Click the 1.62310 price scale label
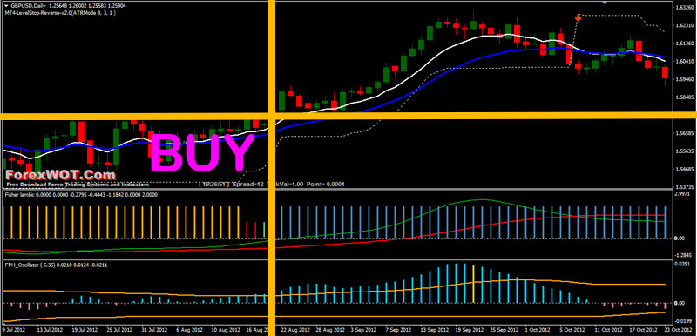697x336 pixels. (x=685, y=26)
